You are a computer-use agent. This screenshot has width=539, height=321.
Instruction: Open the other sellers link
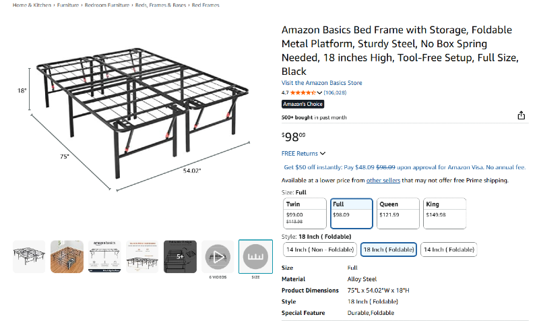point(383,180)
